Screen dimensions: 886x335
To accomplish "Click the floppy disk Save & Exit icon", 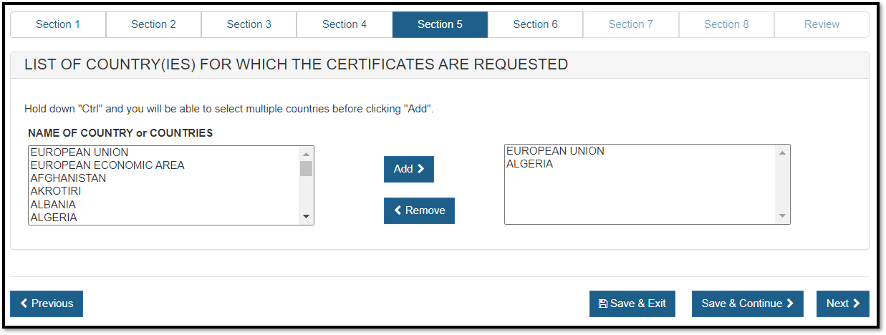I will click(x=603, y=304).
